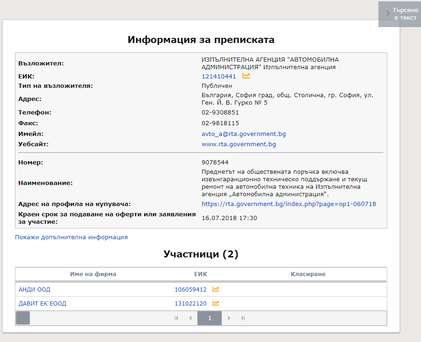Viewport: 421px width, 342px height.
Task: Click the chart icon beside EIK 121410441
Action: point(246,76)
